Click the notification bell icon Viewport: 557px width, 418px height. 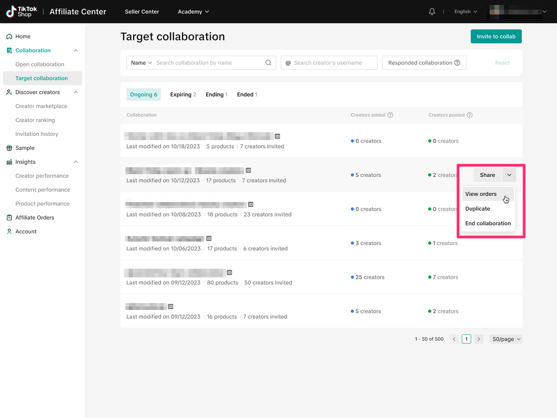click(x=432, y=12)
